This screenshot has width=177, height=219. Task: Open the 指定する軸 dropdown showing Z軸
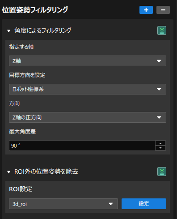88,61
